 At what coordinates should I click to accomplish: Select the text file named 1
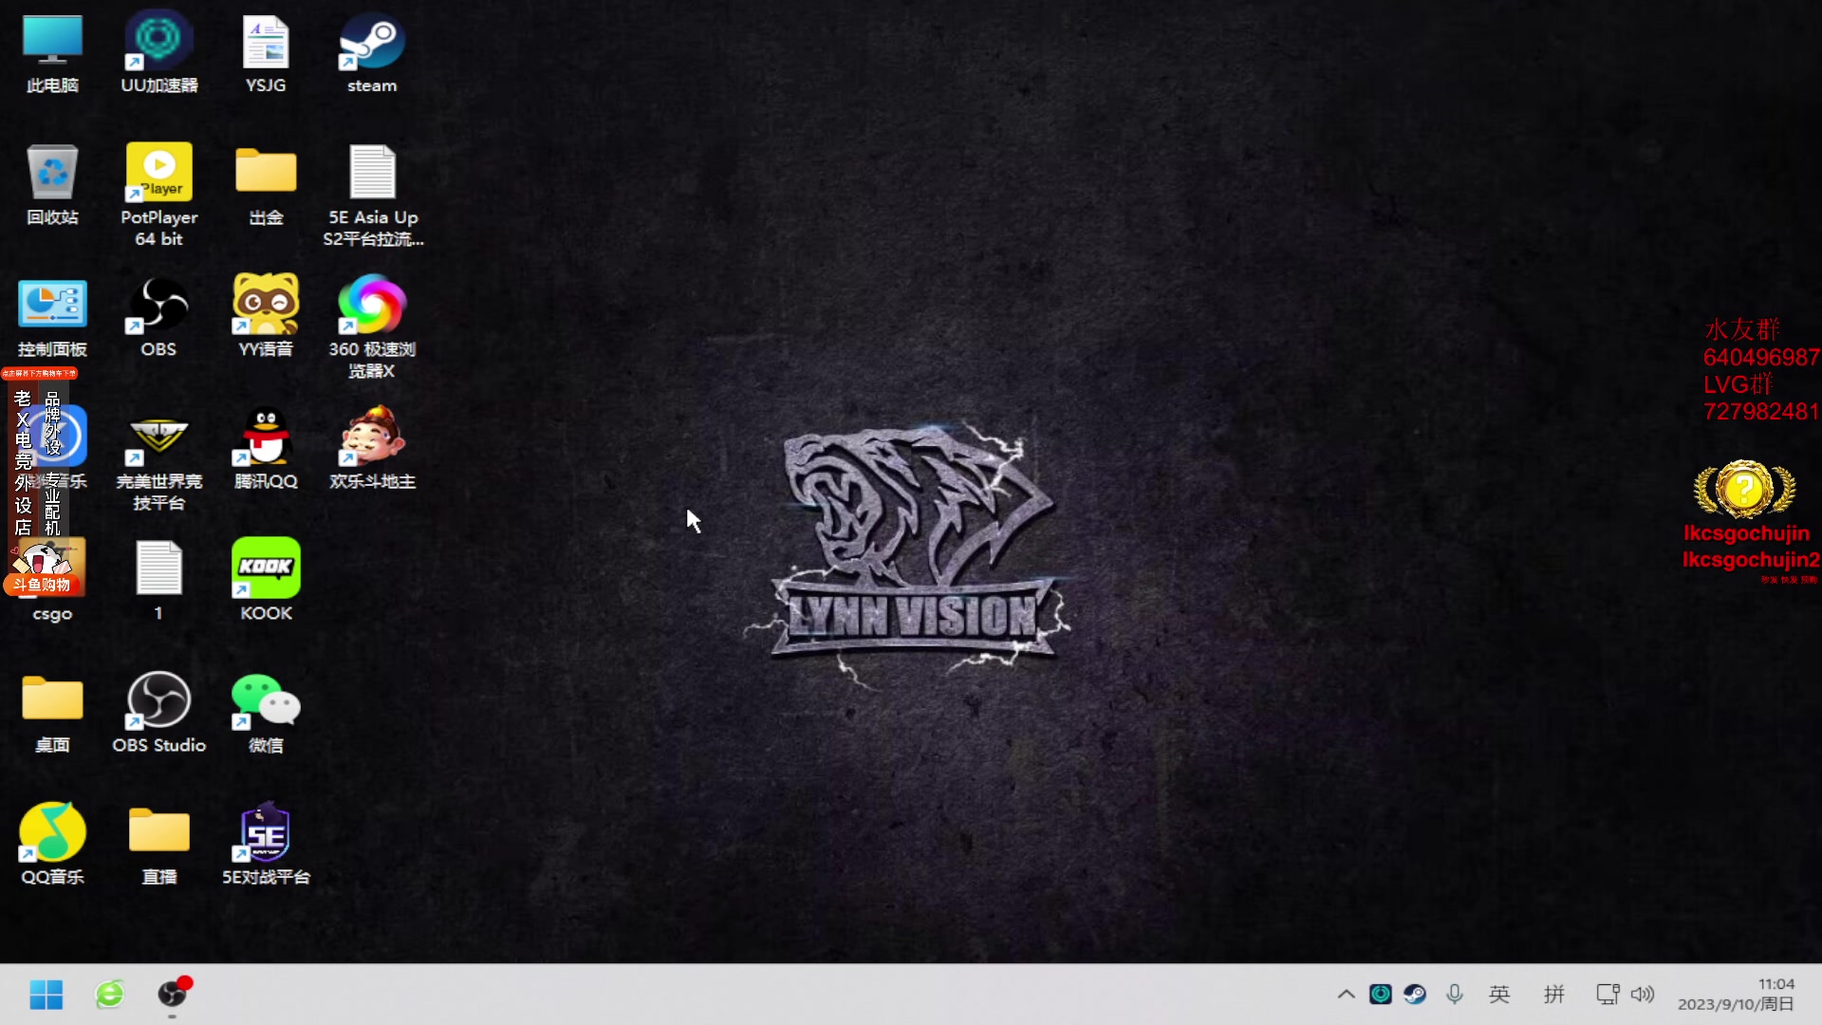coord(158,582)
